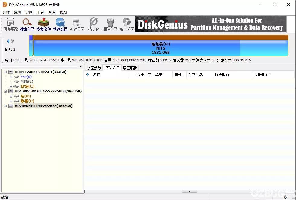Switch to the 浏览文件 tab
Image resolution: width=296 pixels, height=200 pixels.
pyautogui.click(x=112, y=68)
